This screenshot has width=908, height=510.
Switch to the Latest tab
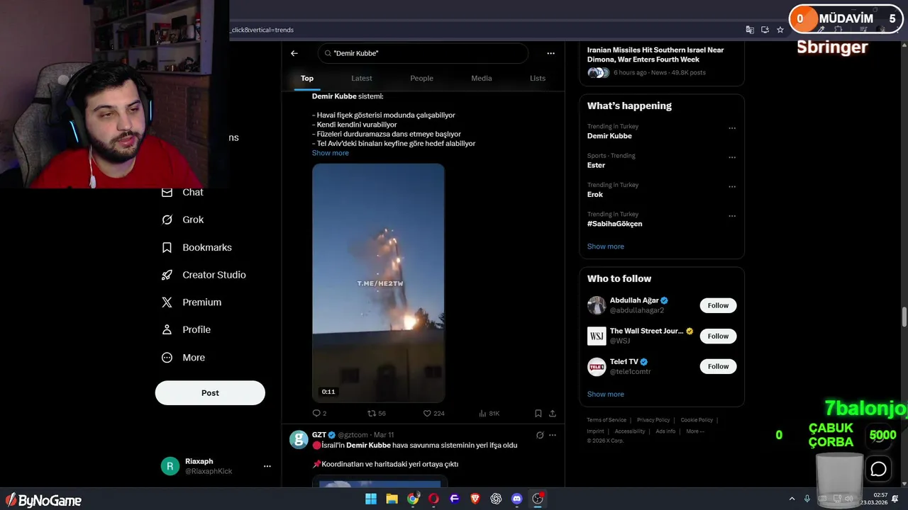coord(362,78)
